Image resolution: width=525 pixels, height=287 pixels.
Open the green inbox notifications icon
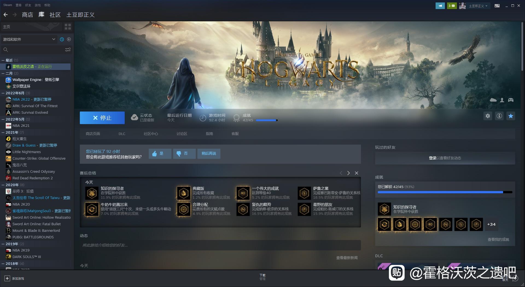tap(452, 5)
